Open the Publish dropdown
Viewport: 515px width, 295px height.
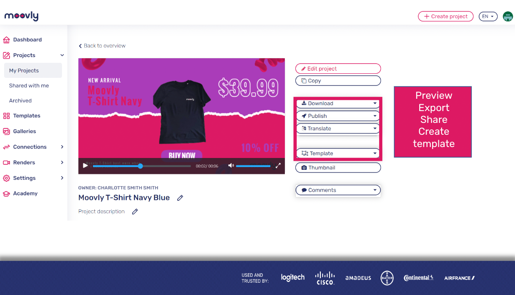tap(338, 116)
